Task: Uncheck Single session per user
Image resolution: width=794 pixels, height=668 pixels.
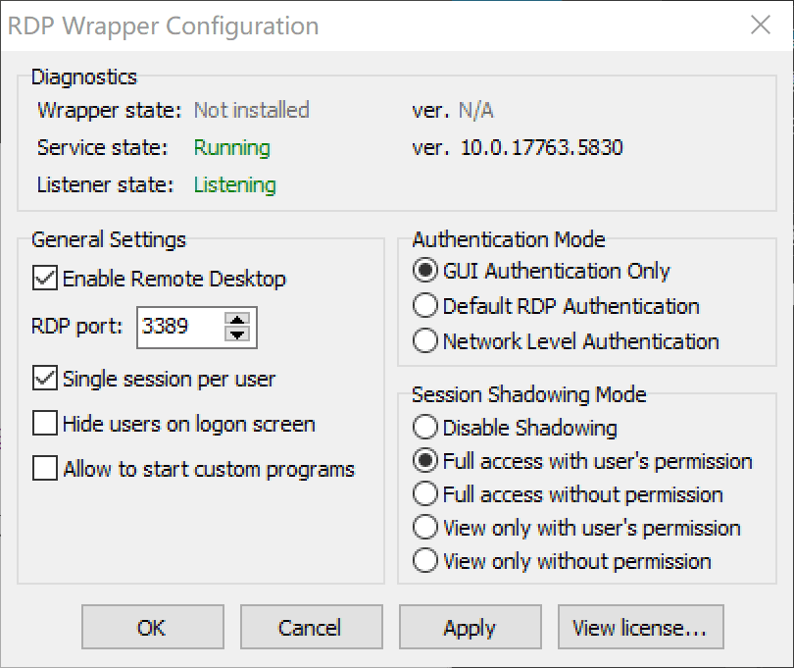Action: click(x=44, y=380)
